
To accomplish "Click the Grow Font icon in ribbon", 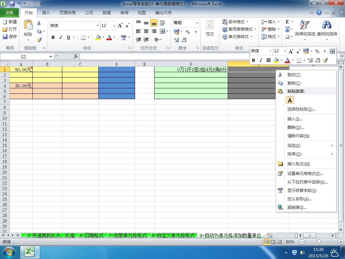I will tap(120, 26).
